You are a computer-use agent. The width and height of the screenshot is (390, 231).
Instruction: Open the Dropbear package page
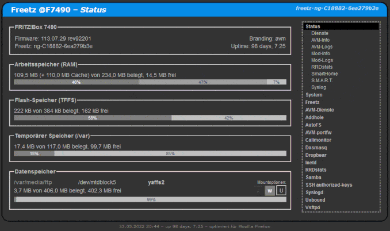(316, 155)
